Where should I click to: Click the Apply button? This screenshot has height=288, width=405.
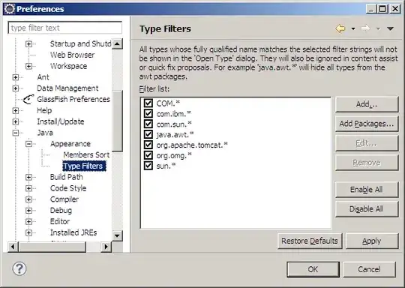[372, 241]
